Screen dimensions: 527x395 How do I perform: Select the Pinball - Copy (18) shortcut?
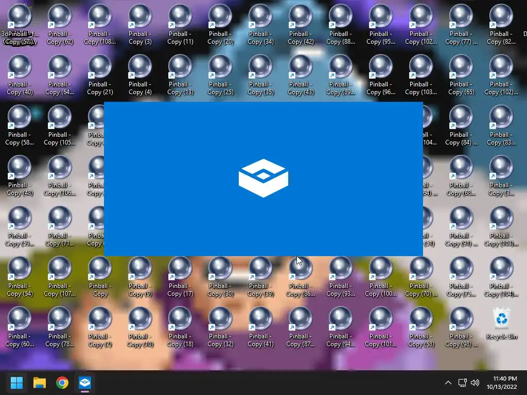coord(180,327)
